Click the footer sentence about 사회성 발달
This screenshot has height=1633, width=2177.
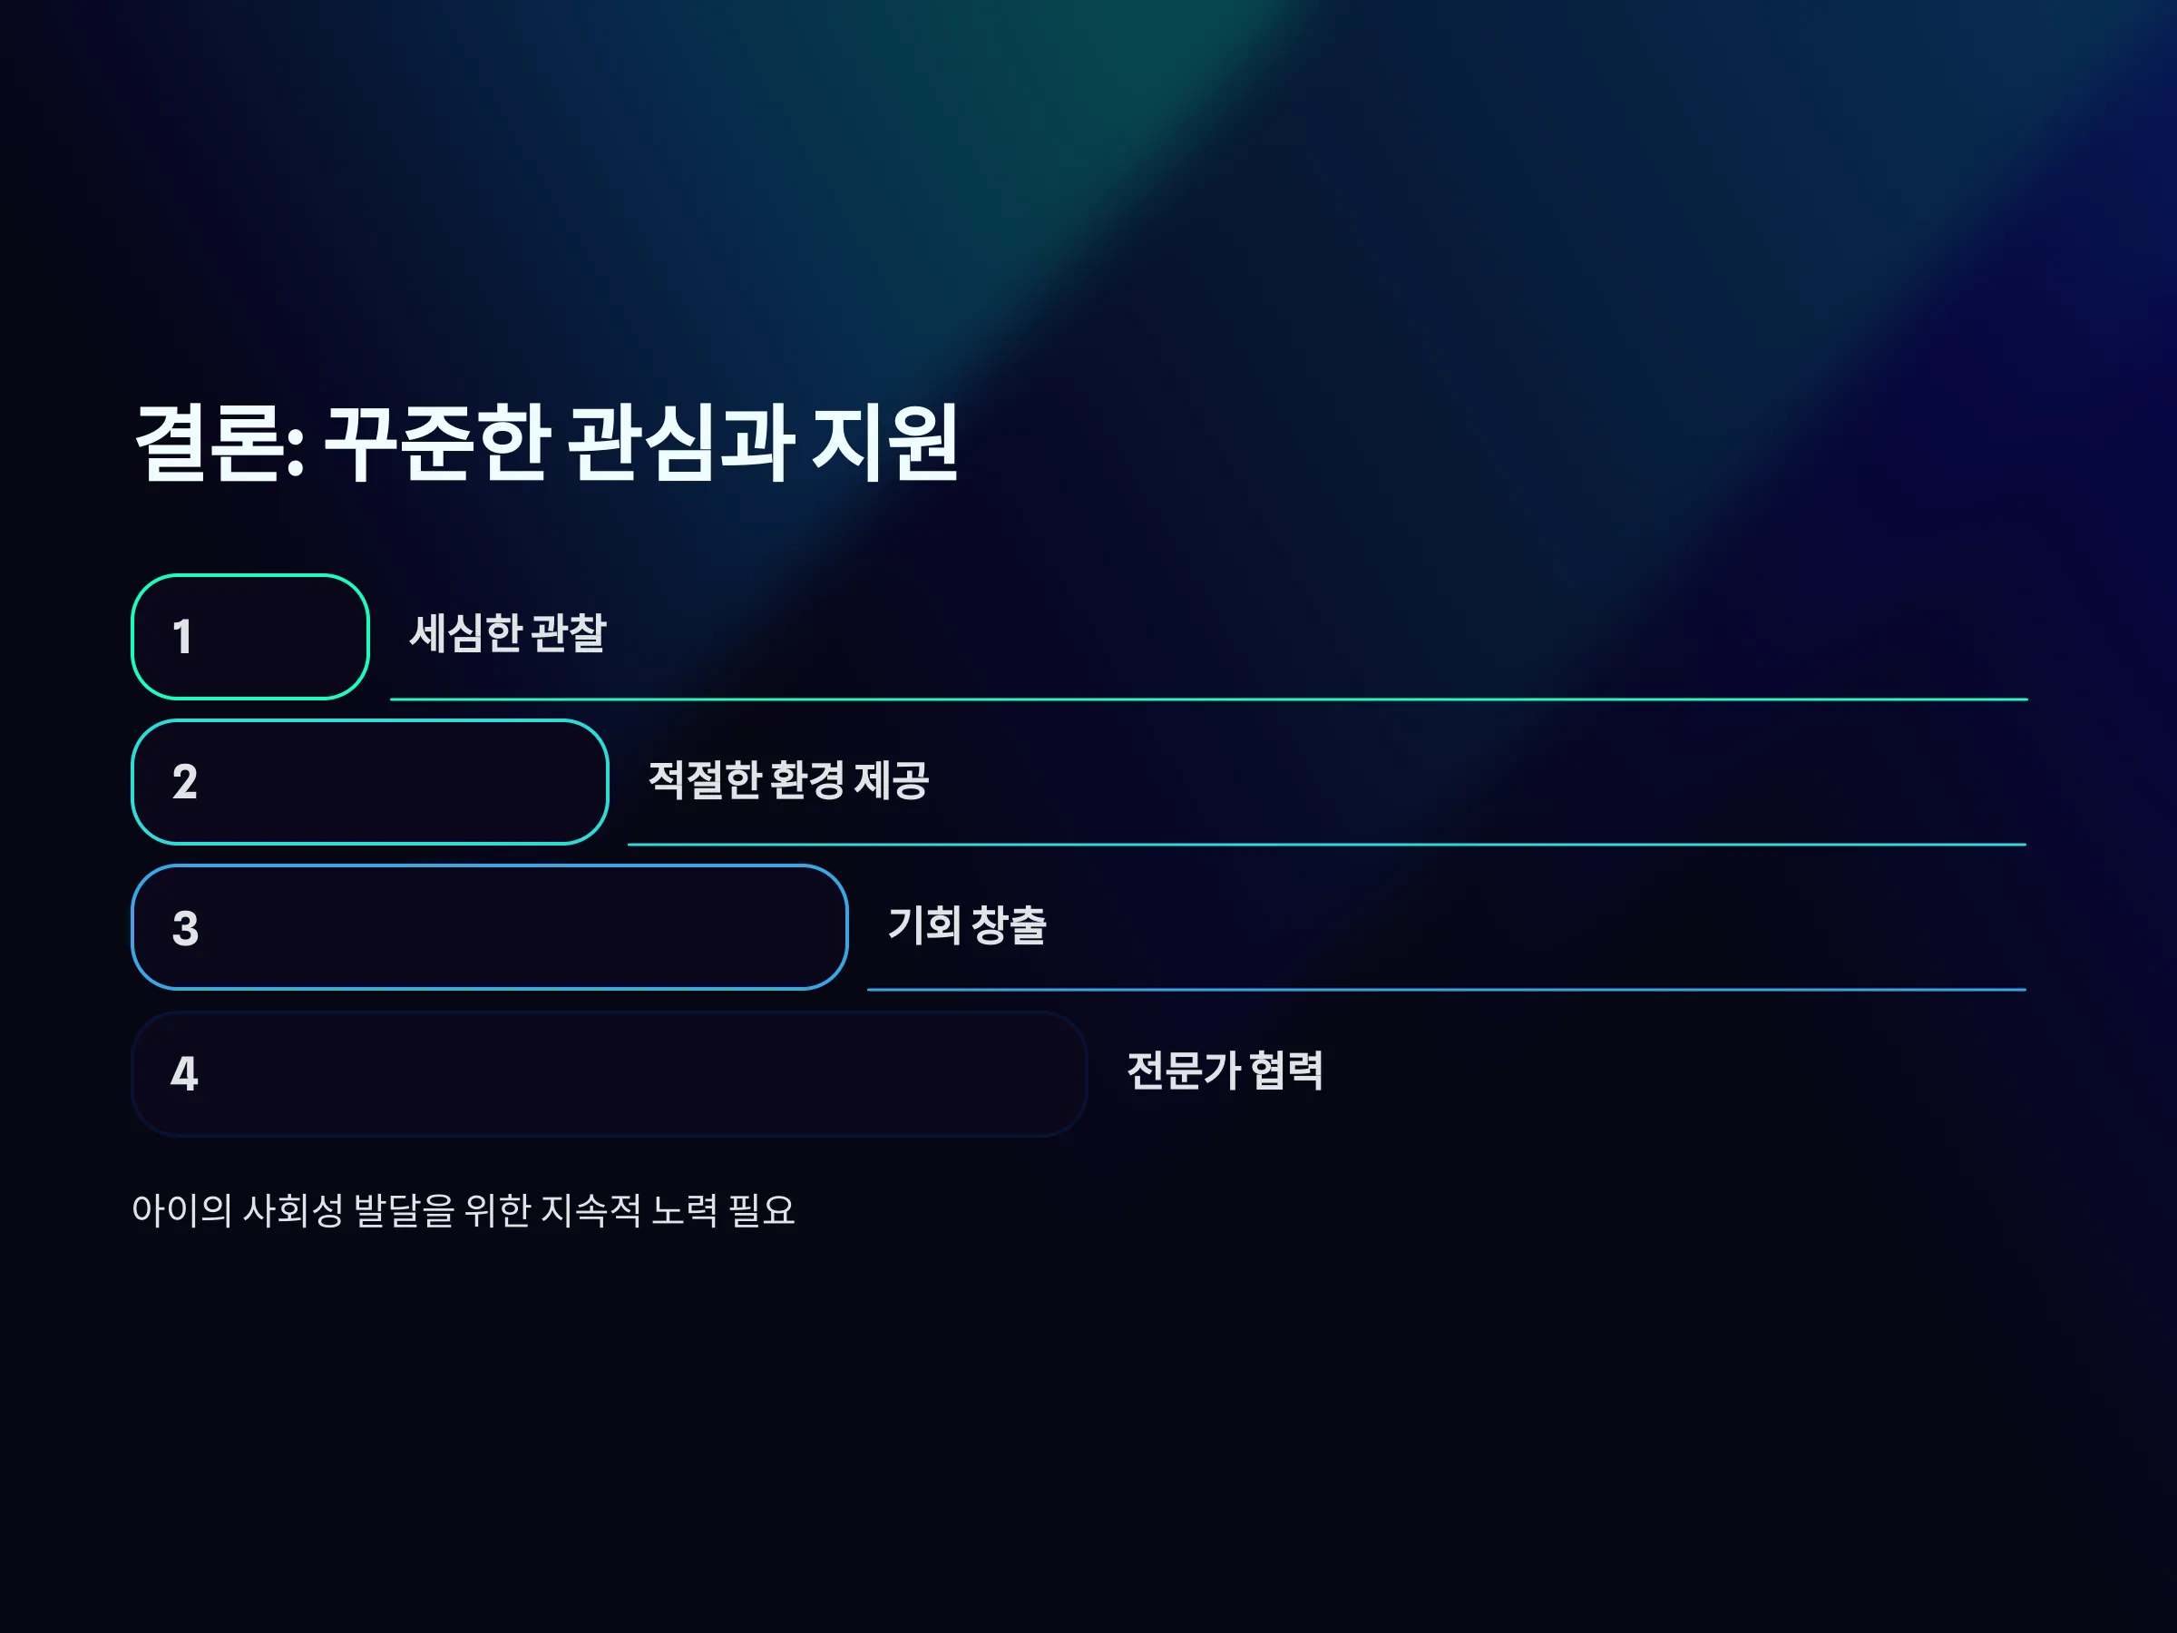[x=463, y=1211]
